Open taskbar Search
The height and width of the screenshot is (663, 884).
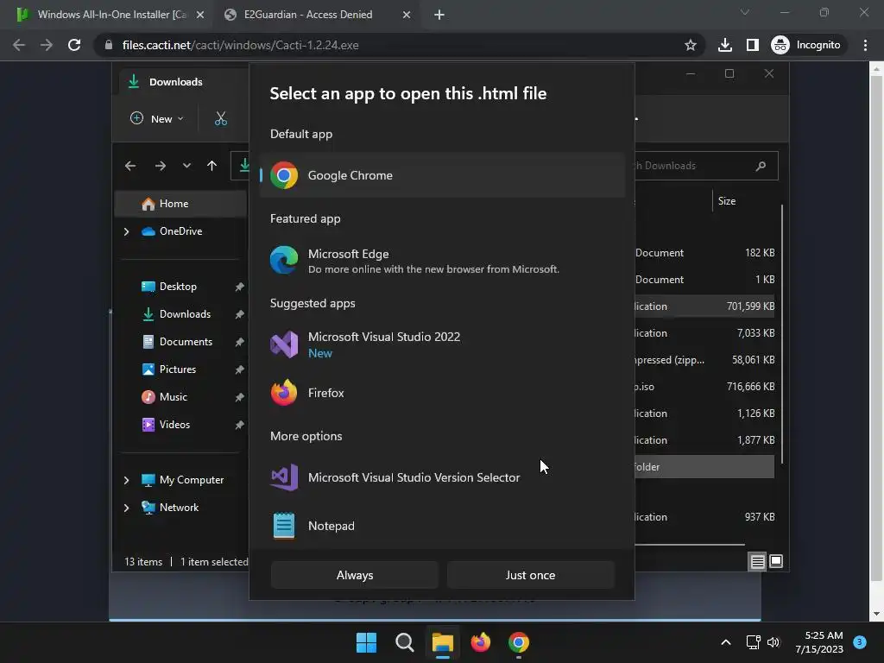(404, 642)
